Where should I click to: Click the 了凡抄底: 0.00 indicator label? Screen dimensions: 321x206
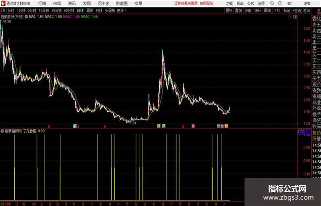click(x=34, y=131)
